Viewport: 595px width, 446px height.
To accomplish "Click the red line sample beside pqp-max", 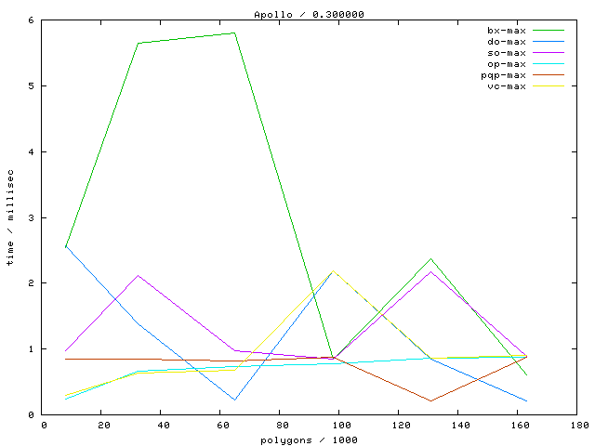I will point(549,75).
